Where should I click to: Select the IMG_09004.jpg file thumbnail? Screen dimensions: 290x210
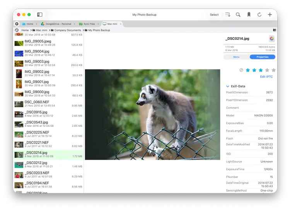pos(19,53)
